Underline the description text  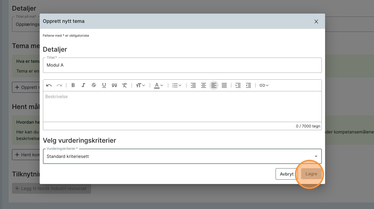click(104, 85)
